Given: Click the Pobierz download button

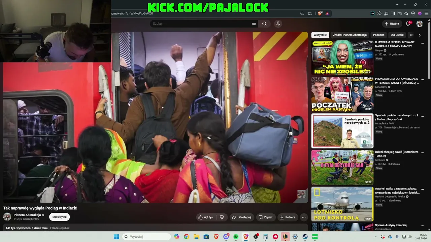Looking at the screenshot, I should point(288,217).
